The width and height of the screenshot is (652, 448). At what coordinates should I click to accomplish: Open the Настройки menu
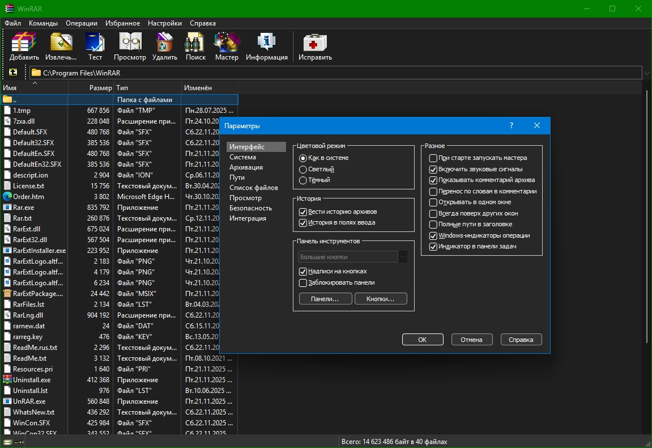coord(164,23)
